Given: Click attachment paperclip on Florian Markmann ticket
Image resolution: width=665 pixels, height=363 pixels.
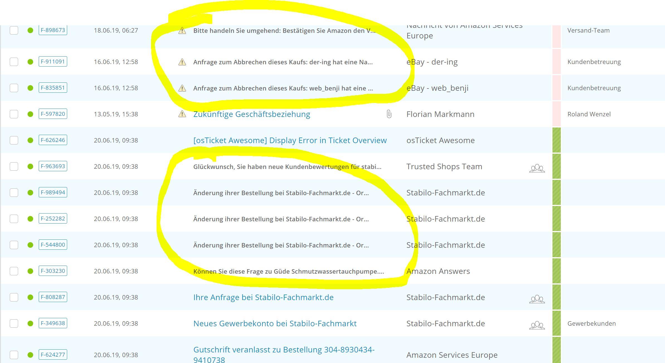Looking at the screenshot, I should pyautogui.click(x=389, y=114).
